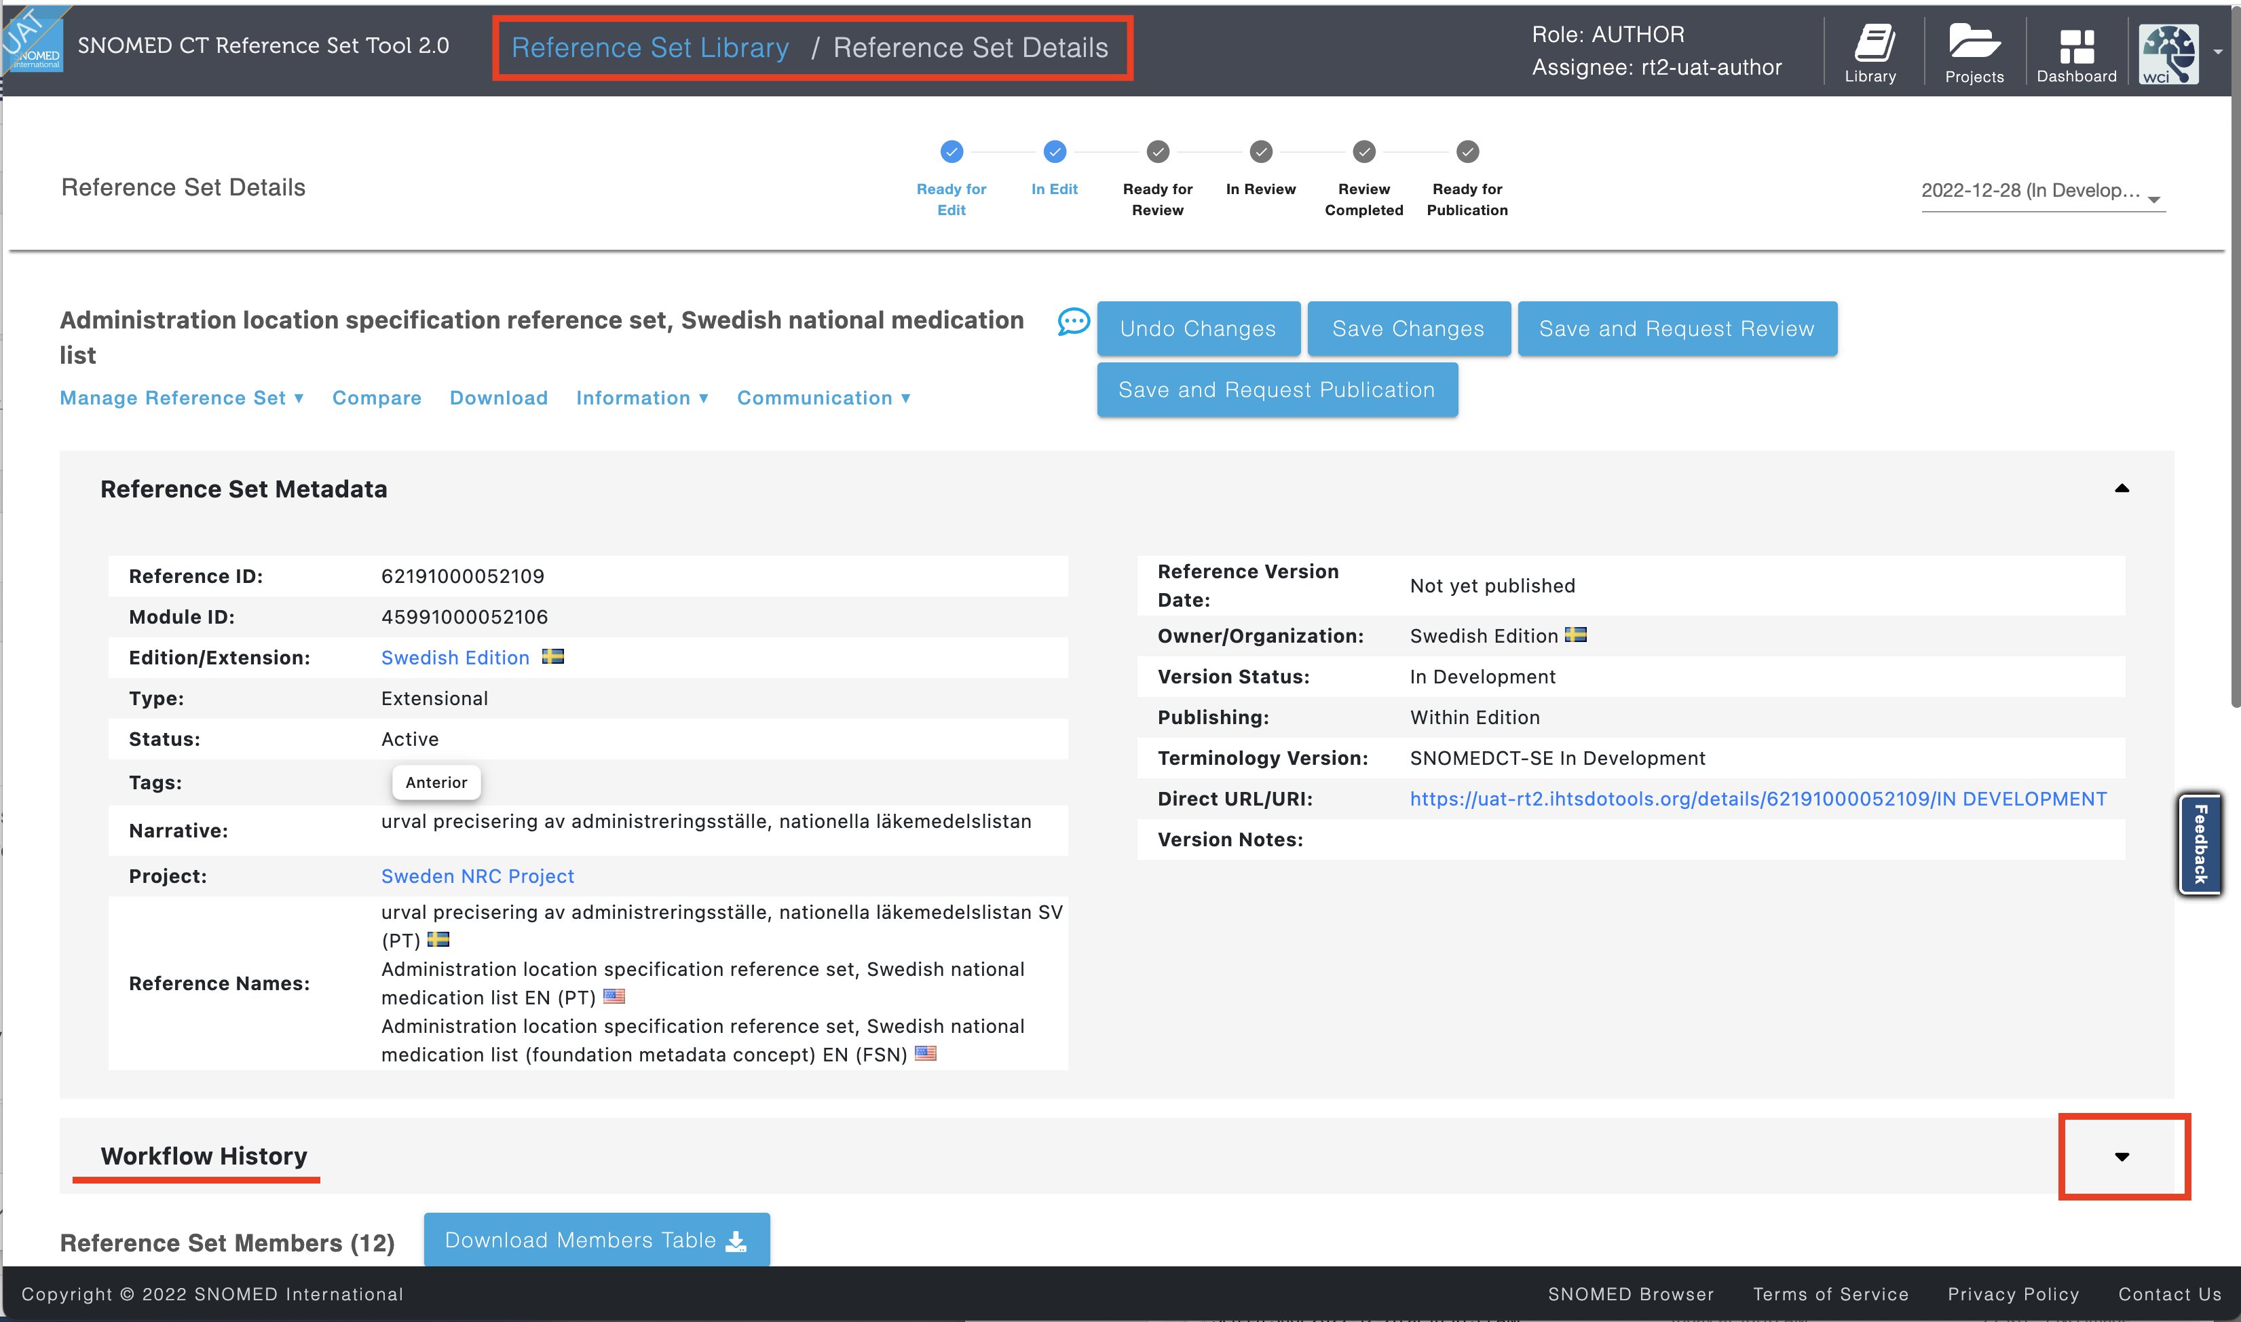Click the Ready for Publication step circle
The image size is (2241, 1322).
coord(1468,151)
